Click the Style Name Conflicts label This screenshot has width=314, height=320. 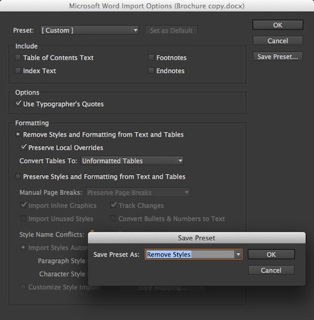click(51, 235)
